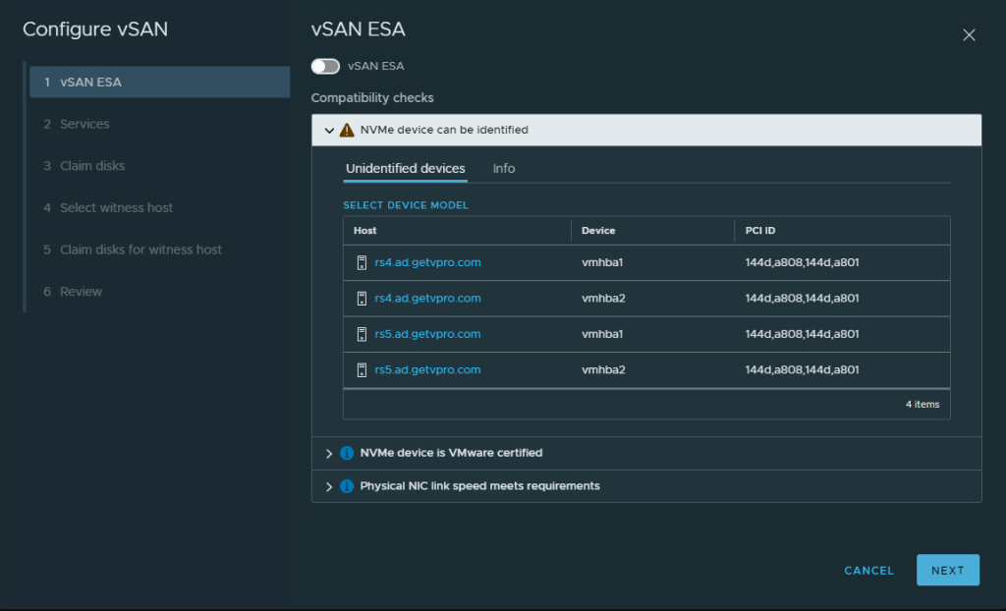Sort table by PCI ID column header
Screen dimensions: 1006x611
coord(761,231)
